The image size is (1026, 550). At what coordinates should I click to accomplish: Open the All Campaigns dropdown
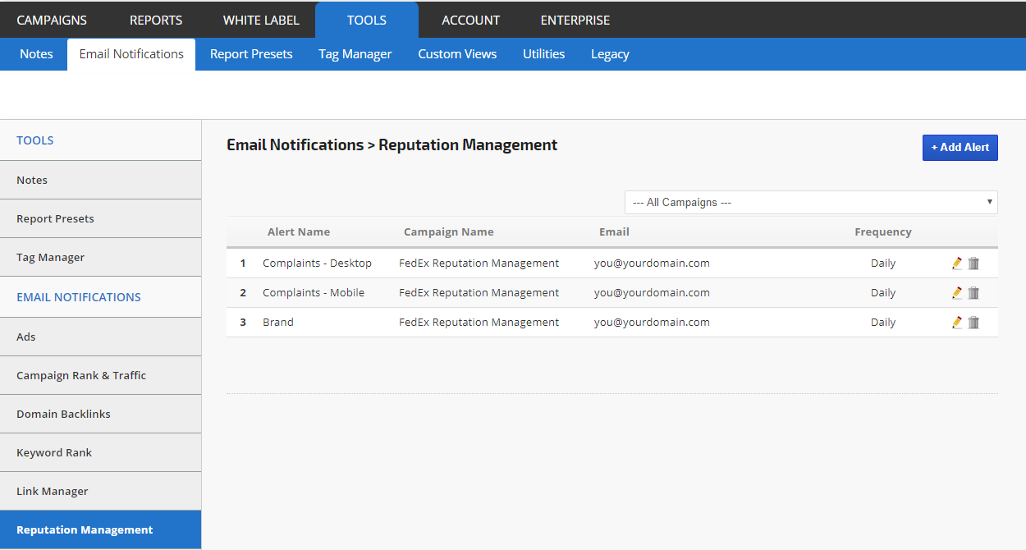(810, 202)
